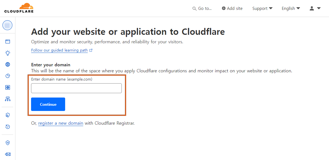Open the shield arrow Zero Trust sidebar icon
Viewport: 329px width, 160px height.
point(8,143)
